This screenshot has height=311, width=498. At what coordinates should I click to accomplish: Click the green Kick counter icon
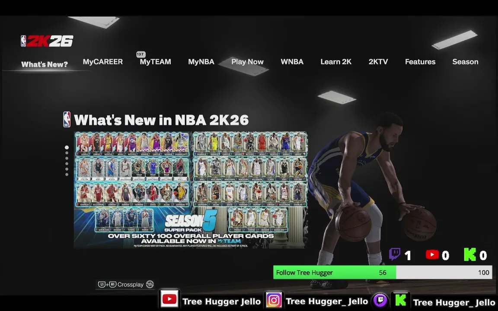(470, 254)
